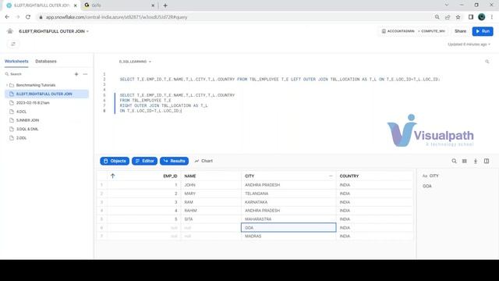Click the CITY column header

pyautogui.click(x=249, y=176)
